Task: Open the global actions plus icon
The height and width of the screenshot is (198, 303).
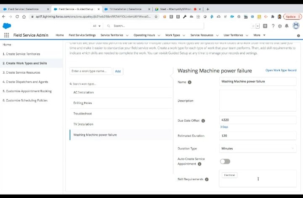Action: 265,26
